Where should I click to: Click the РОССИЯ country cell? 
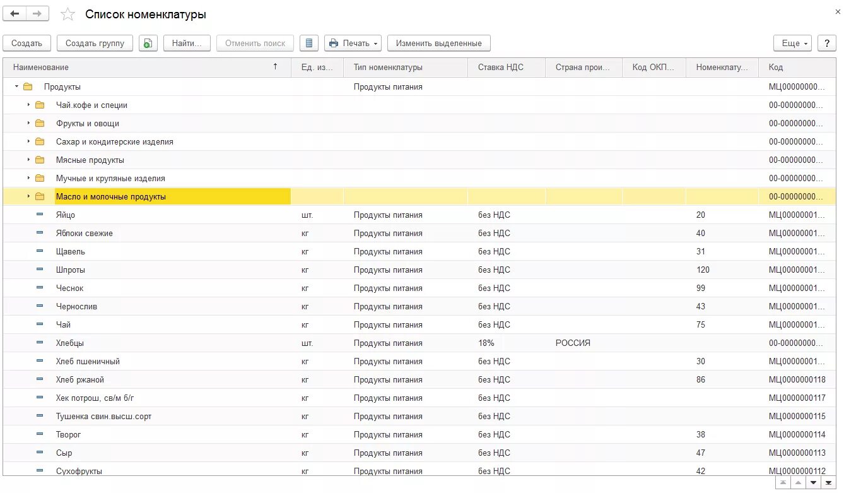coord(583,343)
